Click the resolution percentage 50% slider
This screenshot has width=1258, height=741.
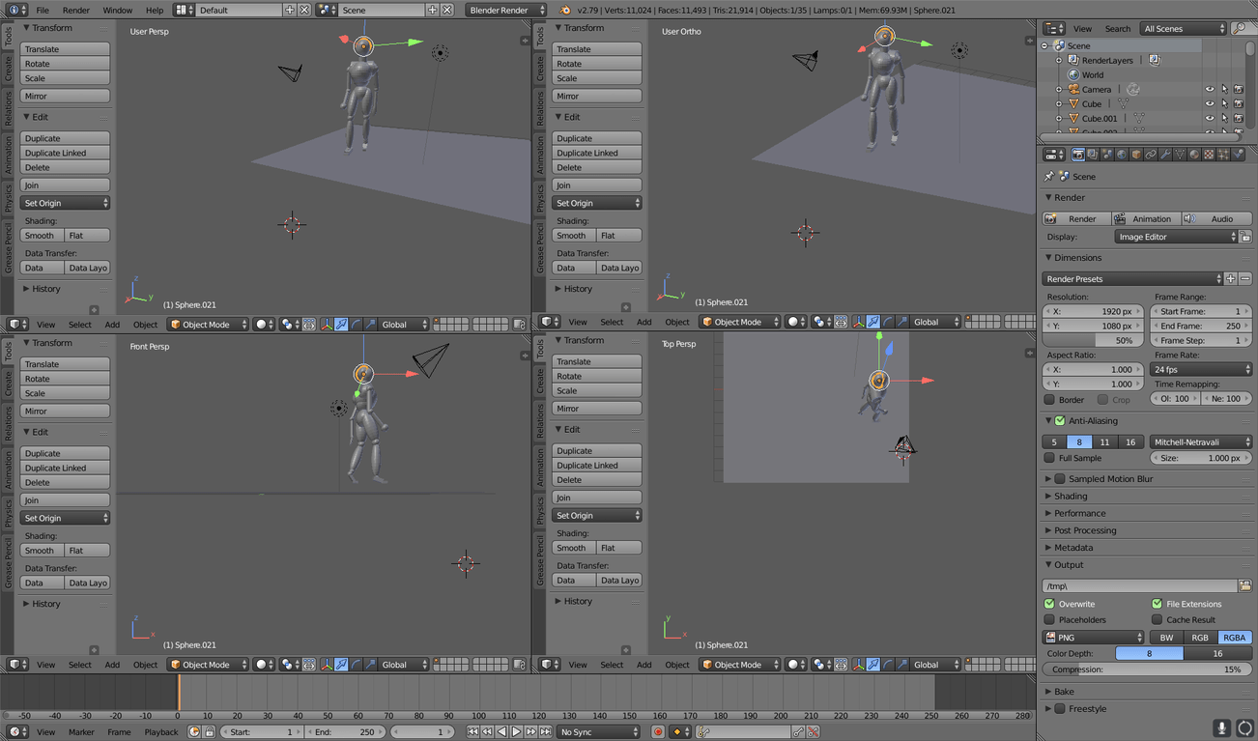click(x=1093, y=341)
